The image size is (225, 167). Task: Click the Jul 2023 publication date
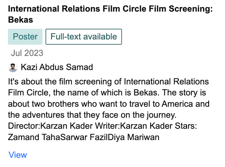pyautogui.click(x=27, y=53)
